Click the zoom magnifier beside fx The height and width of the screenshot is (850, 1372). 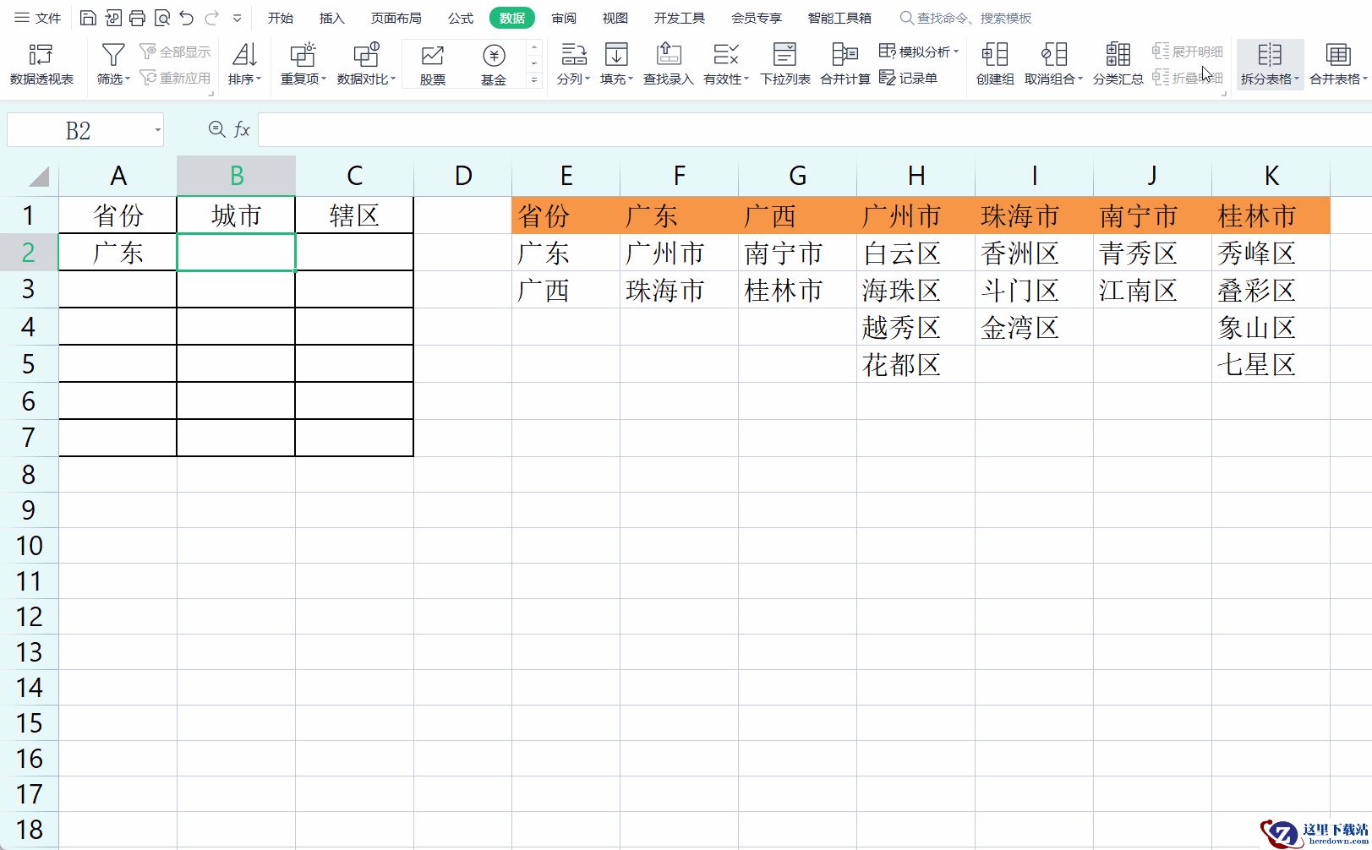click(217, 129)
